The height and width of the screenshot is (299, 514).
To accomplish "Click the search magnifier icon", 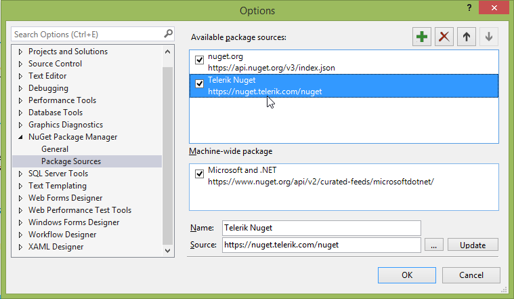I will coord(168,33).
